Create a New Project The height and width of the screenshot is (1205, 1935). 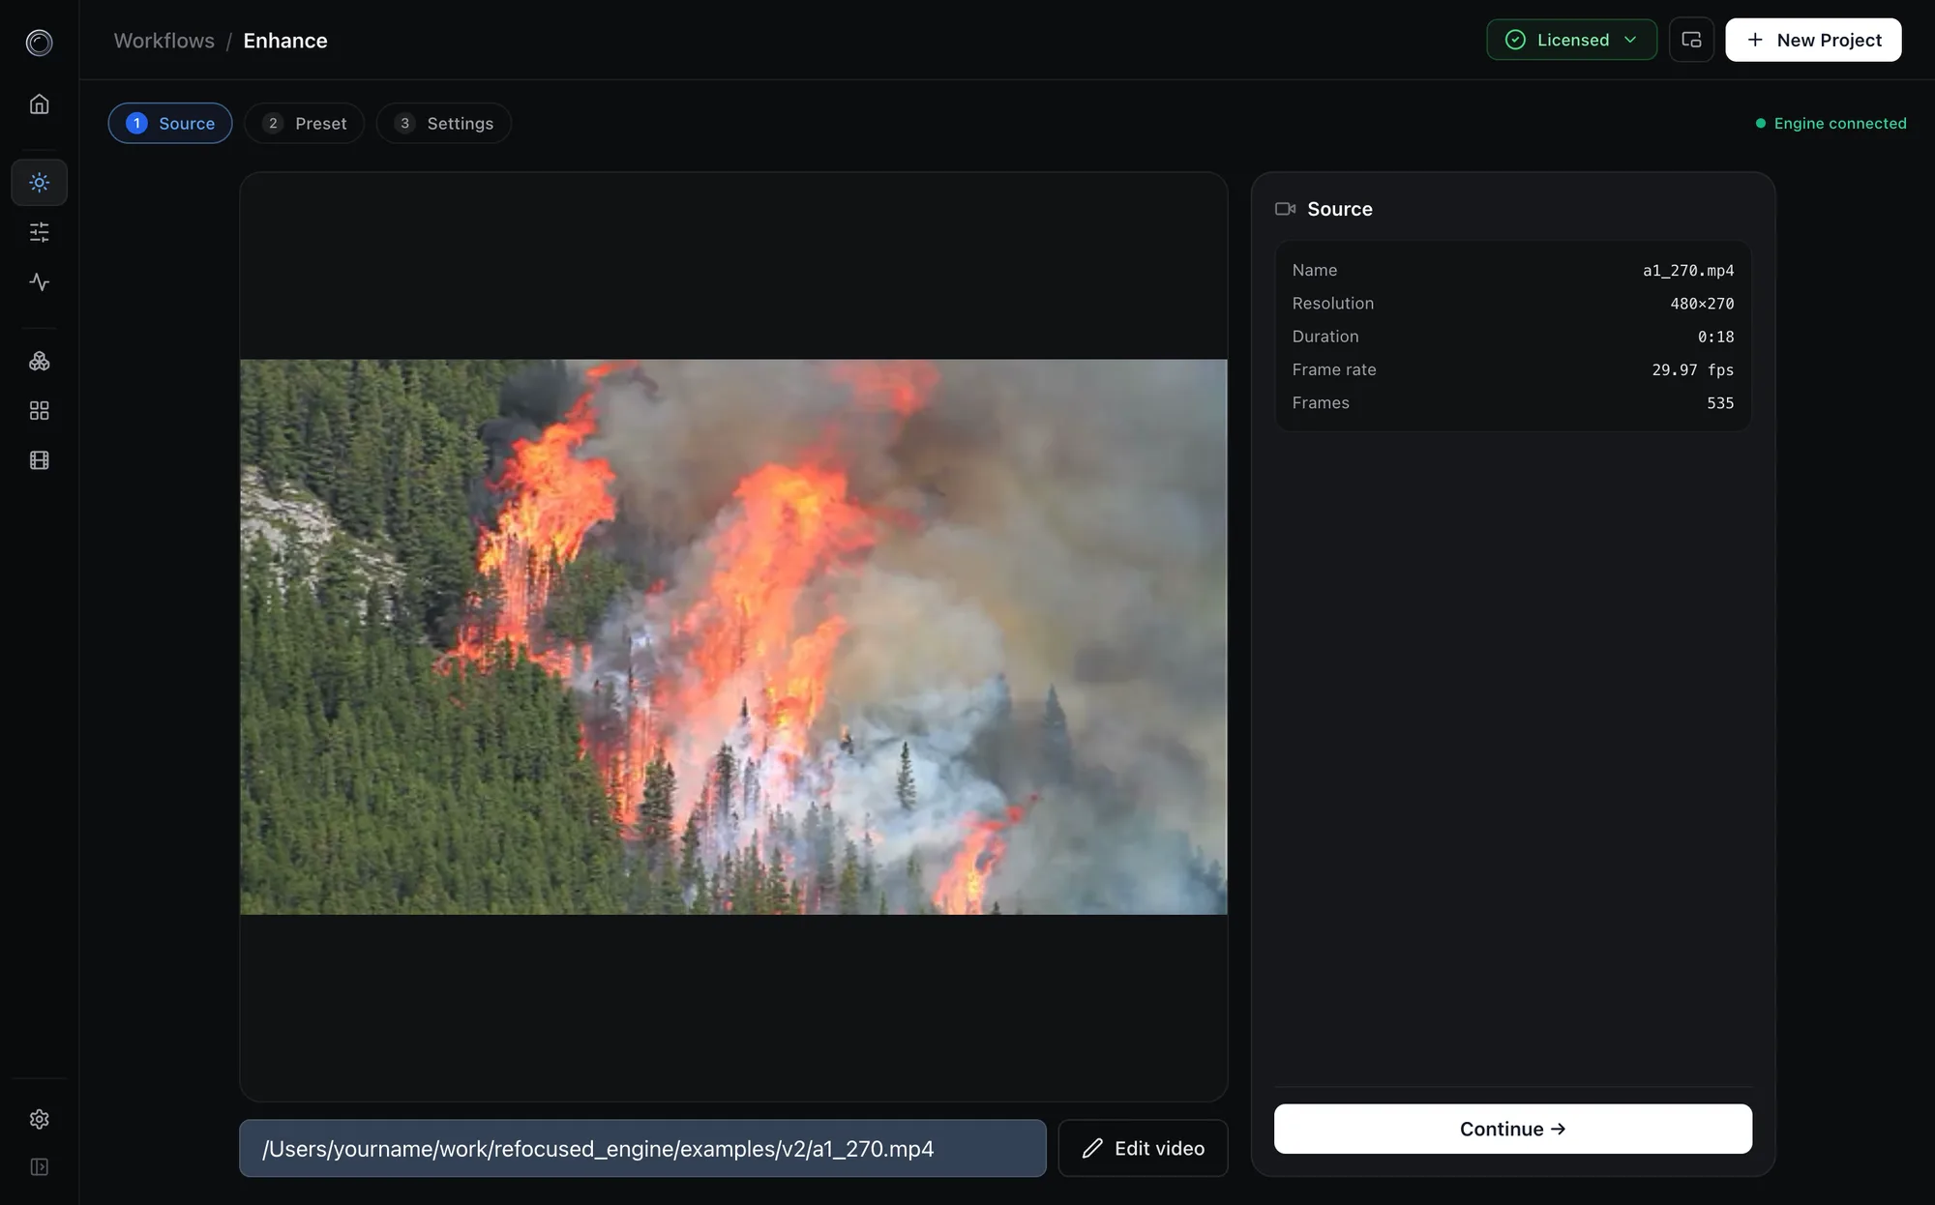coord(1813,40)
